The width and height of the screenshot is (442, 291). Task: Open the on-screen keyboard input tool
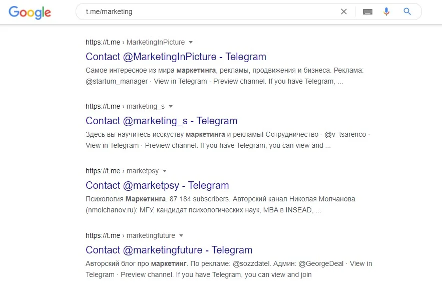tap(367, 12)
